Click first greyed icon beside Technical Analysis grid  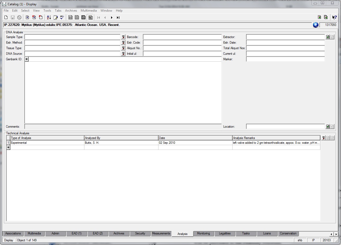[328, 138]
